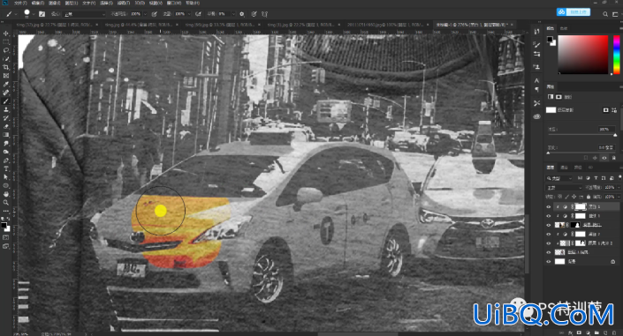Toggle visibility of the third layer from top
This screenshot has height=336, width=623.
coord(549,225)
